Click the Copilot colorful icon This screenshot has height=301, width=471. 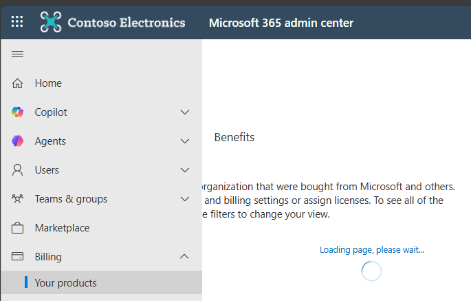pyautogui.click(x=18, y=112)
